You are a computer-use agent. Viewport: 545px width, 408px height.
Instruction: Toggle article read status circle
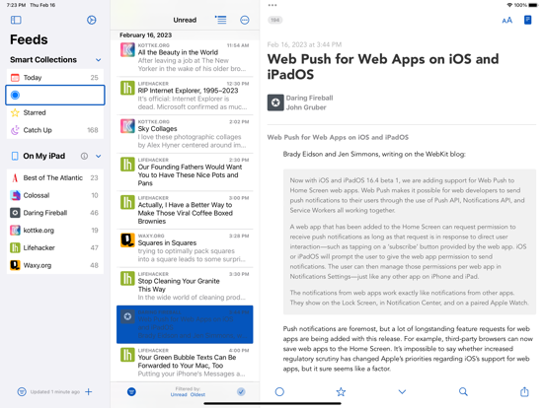[x=279, y=391]
